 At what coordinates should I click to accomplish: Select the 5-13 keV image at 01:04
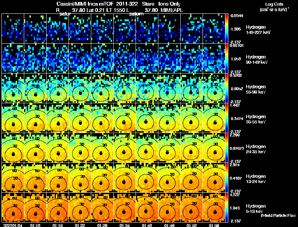tap(13, 207)
